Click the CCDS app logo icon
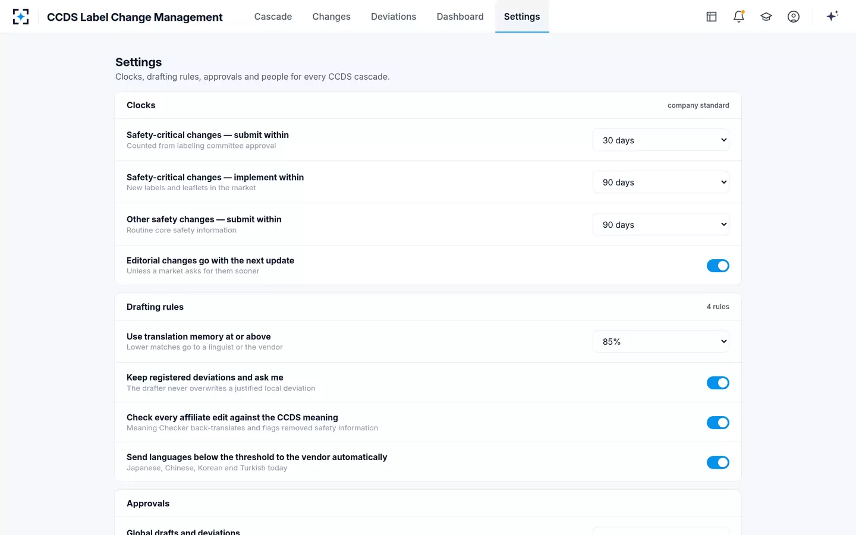856x535 pixels. (x=21, y=17)
